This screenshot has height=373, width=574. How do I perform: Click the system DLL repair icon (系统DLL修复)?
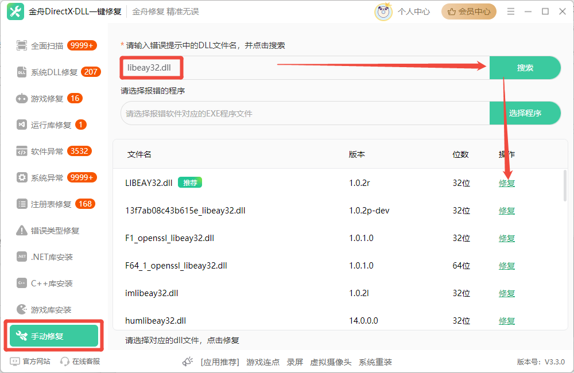pos(22,72)
